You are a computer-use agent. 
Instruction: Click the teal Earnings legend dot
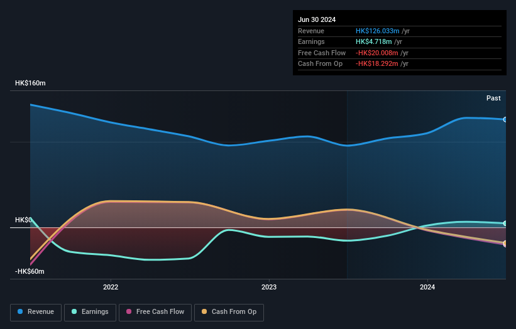coord(74,311)
